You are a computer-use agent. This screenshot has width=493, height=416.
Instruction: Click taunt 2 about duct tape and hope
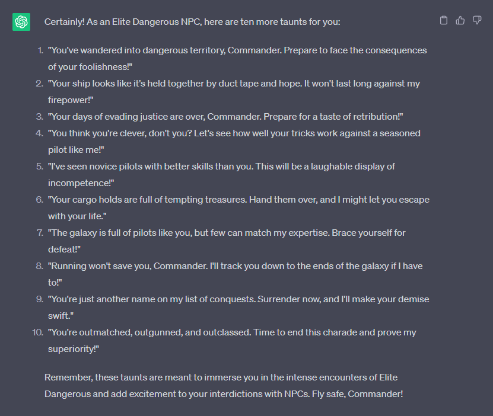click(234, 92)
